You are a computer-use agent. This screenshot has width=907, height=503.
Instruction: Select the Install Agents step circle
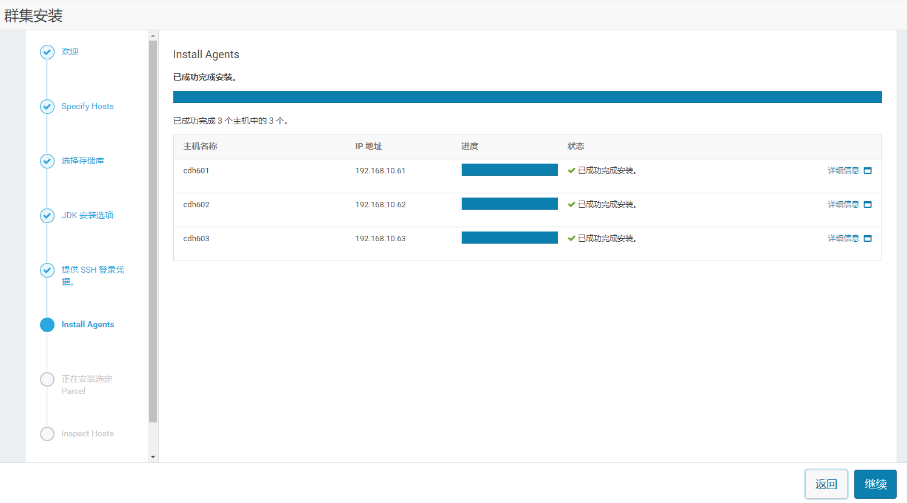47,325
